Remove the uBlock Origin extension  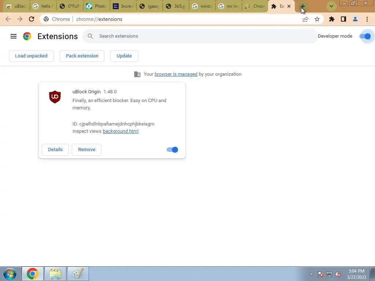86,150
